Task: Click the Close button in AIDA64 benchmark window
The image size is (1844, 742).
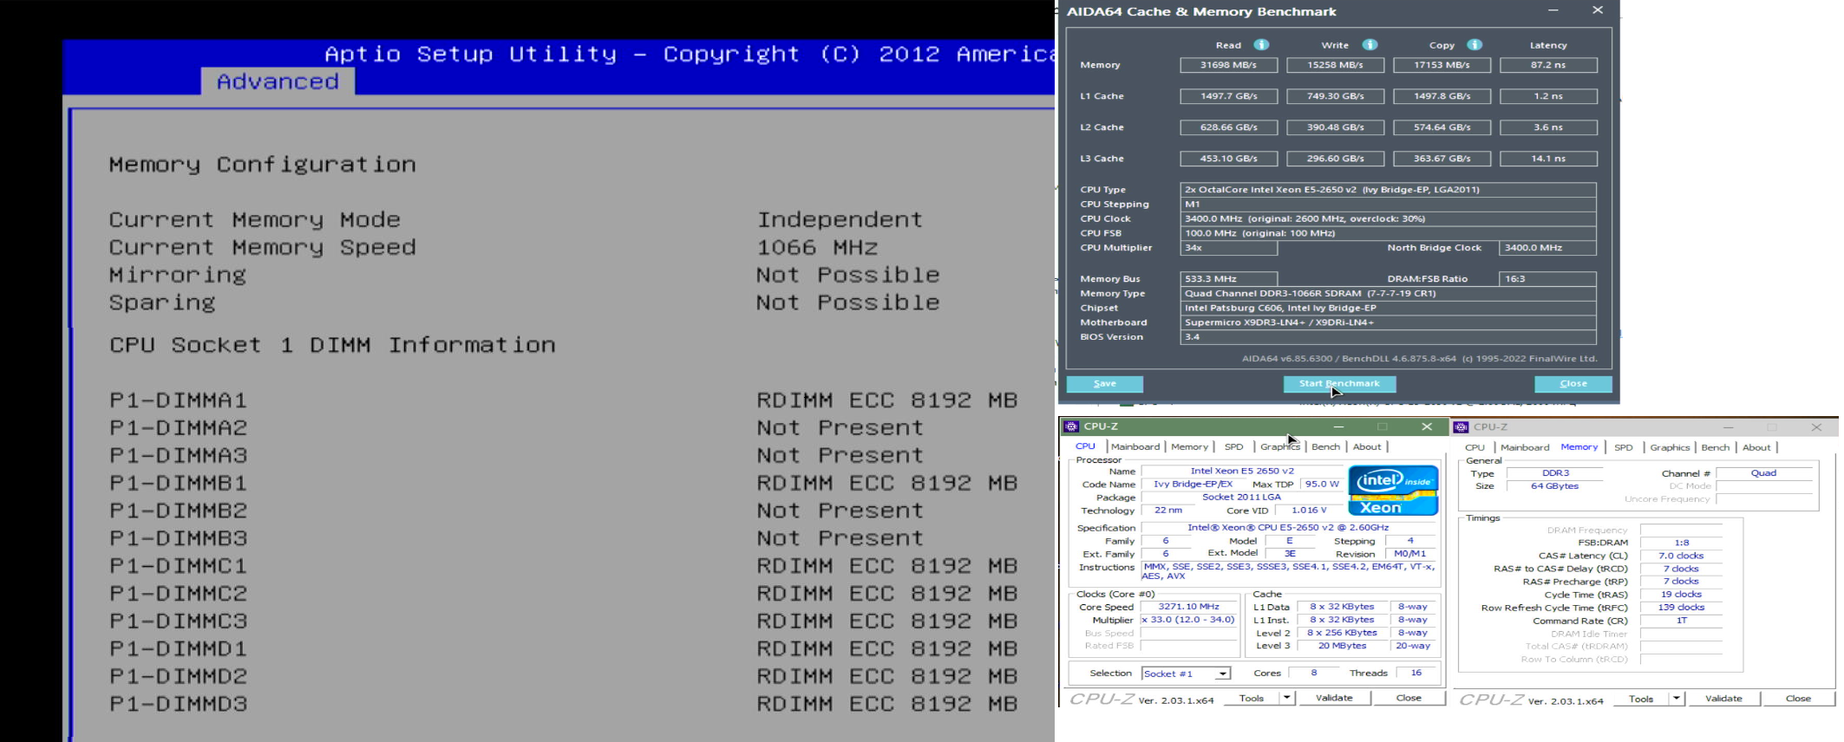Action: pos(1573,384)
